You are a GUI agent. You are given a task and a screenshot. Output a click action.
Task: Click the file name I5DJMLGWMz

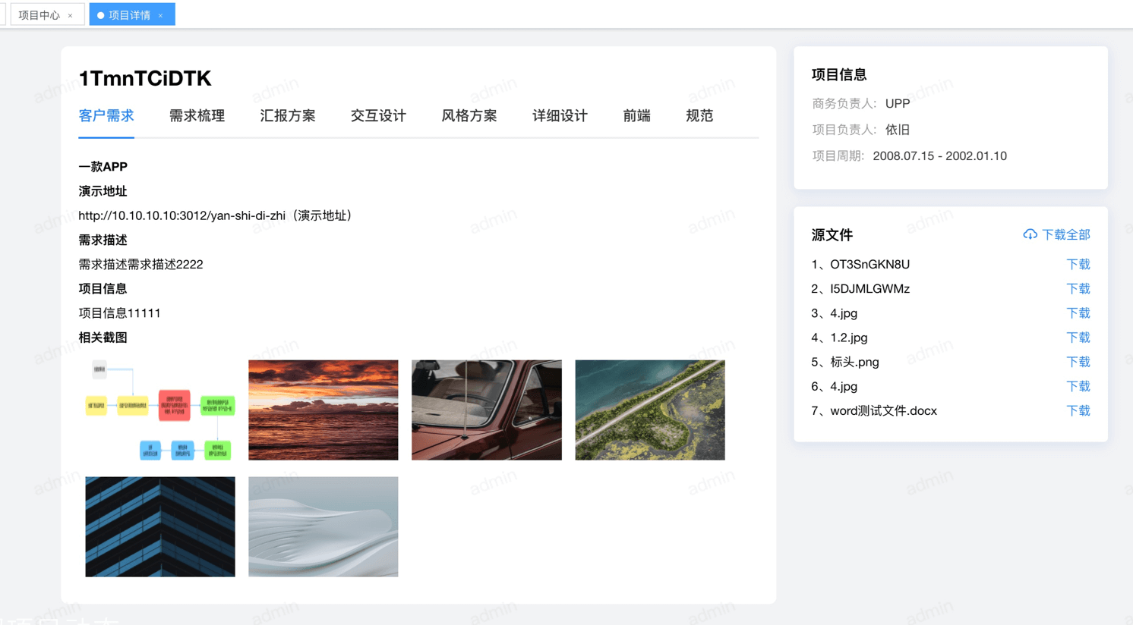(x=869, y=288)
